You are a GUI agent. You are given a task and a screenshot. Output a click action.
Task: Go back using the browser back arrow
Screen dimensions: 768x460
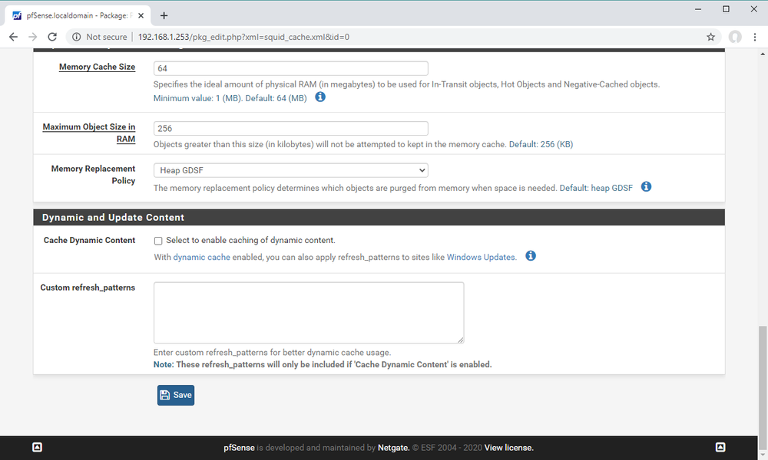tap(13, 36)
